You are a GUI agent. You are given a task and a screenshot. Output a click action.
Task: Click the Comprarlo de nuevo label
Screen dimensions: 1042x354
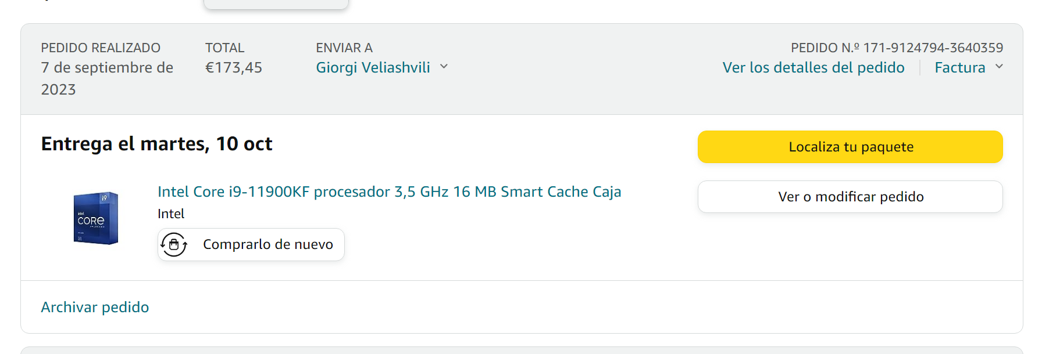[267, 244]
